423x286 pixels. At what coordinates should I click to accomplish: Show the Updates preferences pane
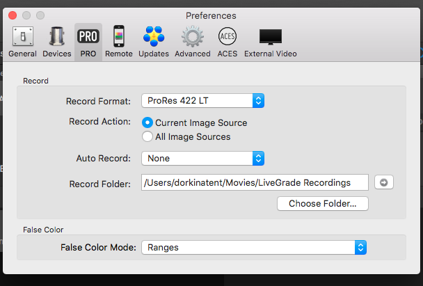154,41
